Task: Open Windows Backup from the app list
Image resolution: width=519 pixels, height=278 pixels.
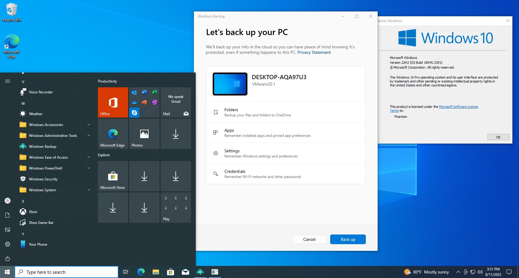Action: [43, 147]
